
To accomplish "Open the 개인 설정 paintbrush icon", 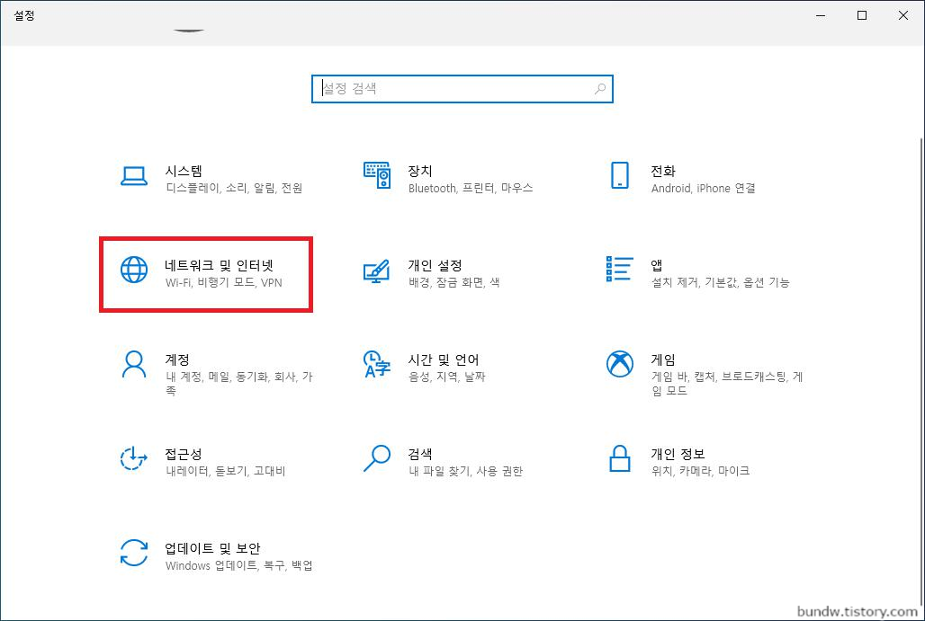I will 377,271.
